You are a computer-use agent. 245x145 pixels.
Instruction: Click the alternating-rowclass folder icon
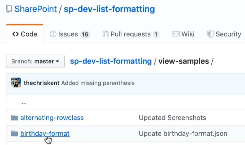15,118
